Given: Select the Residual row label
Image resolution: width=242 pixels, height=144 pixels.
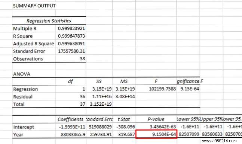Looking at the screenshot, I should click(23, 97).
